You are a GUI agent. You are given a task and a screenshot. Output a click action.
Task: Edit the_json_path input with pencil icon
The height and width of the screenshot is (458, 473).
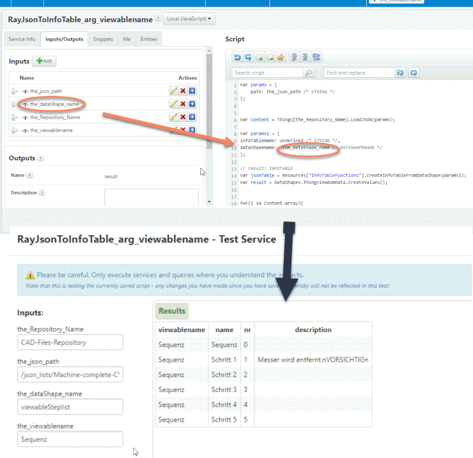173,91
